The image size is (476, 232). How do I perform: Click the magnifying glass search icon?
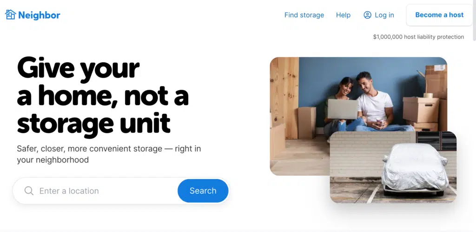click(29, 191)
